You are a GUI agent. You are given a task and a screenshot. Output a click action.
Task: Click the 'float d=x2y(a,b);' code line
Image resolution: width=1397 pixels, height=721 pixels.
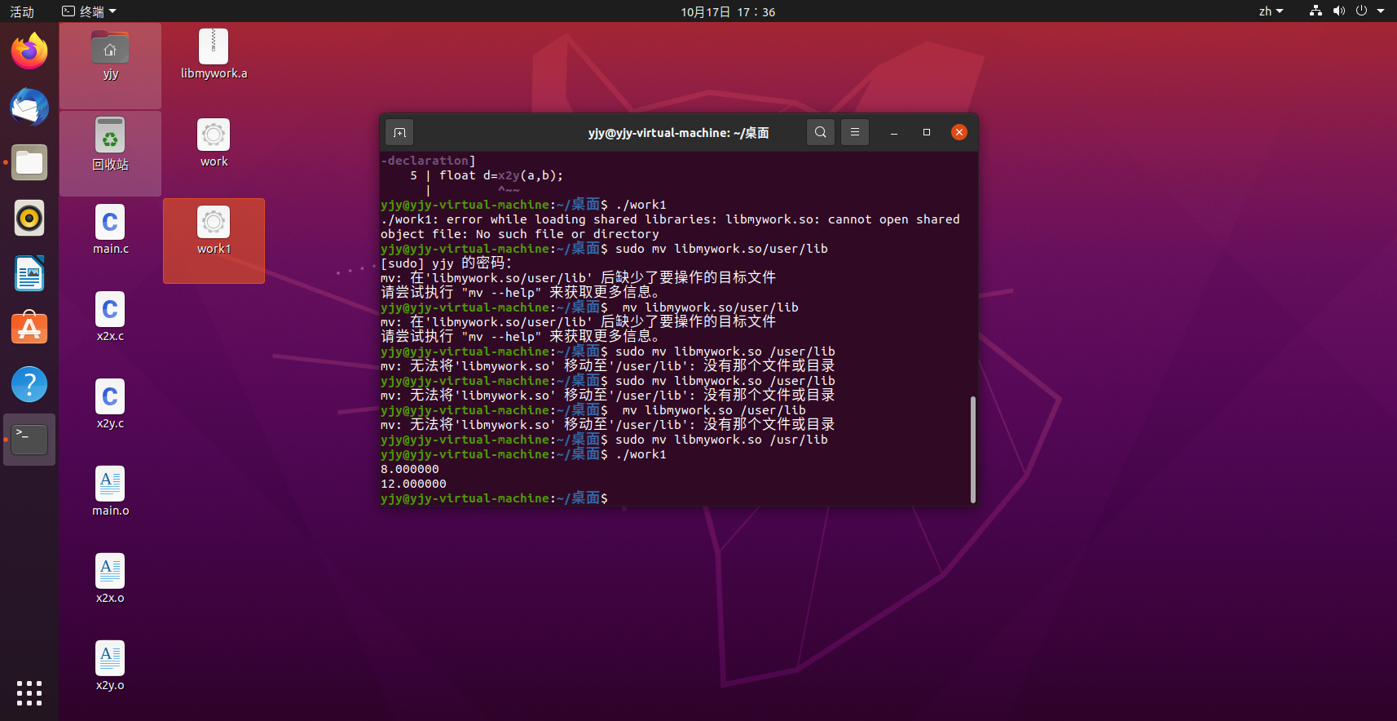501,175
